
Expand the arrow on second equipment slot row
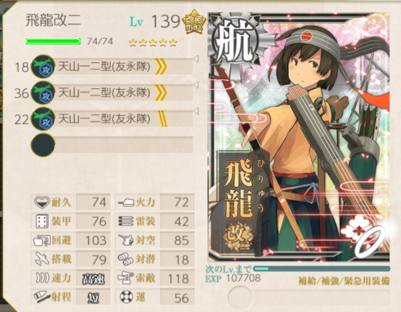pyautogui.click(x=196, y=85)
